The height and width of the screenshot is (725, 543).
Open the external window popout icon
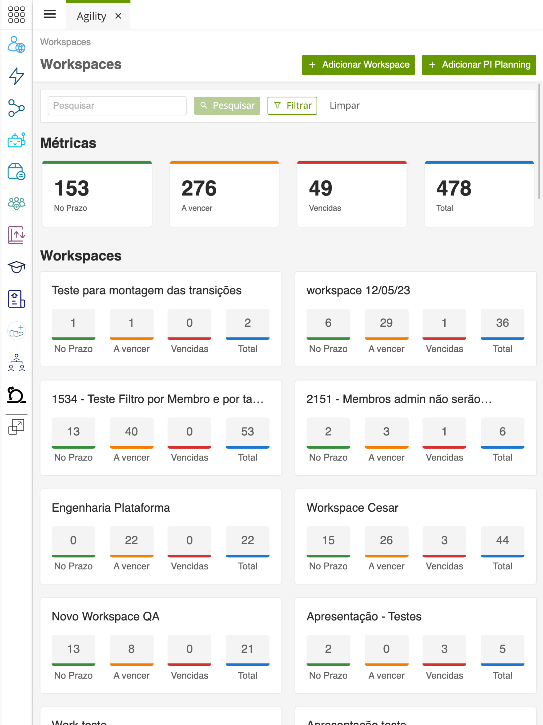click(16, 427)
